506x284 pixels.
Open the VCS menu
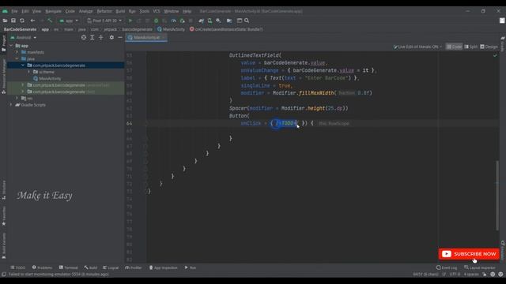(157, 11)
